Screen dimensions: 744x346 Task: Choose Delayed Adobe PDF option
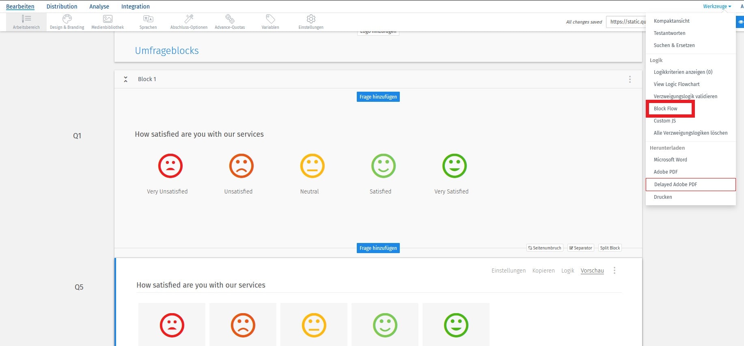(x=691, y=185)
